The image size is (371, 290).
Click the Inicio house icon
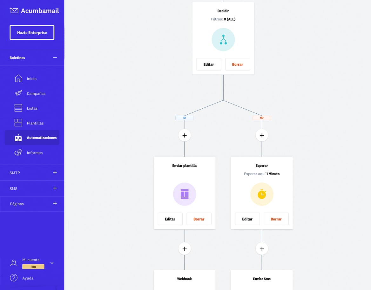[x=18, y=78]
